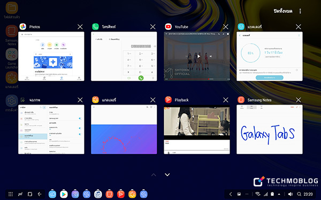Expand quick panel with up arrow

pyautogui.click(x=279, y=194)
